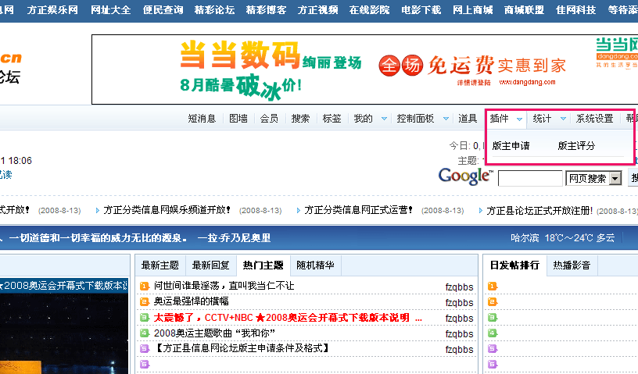This screenshot has height=374, width=638.
Task: Open the 精彩论坛 link
Action: [x=214, y=9]
